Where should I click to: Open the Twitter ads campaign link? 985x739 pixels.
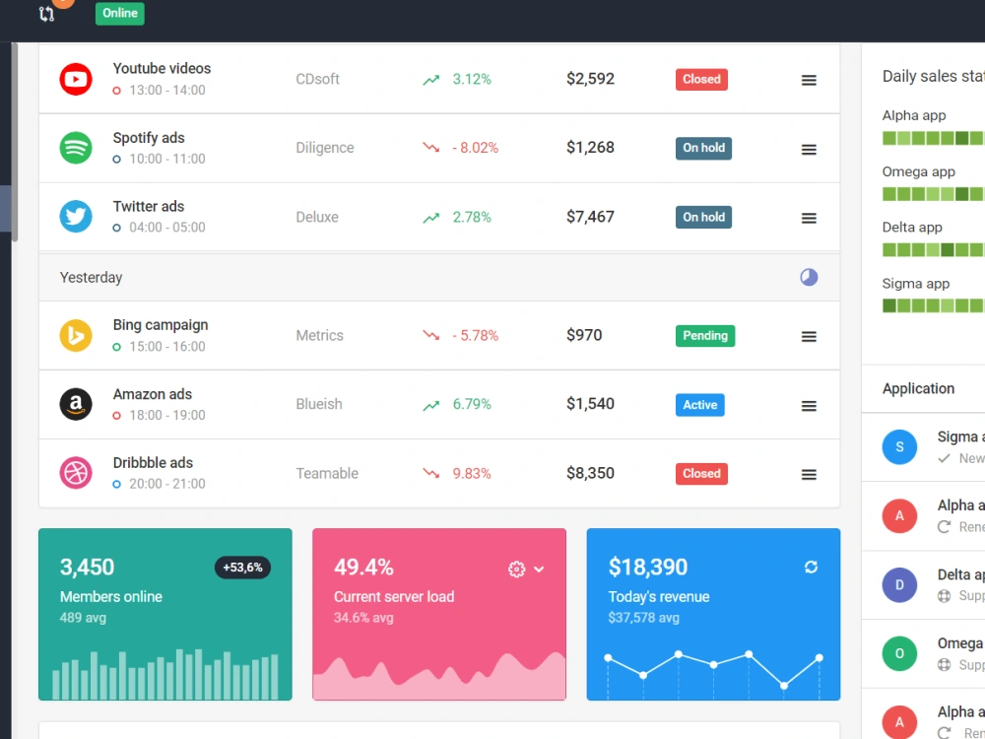(149, 206)
